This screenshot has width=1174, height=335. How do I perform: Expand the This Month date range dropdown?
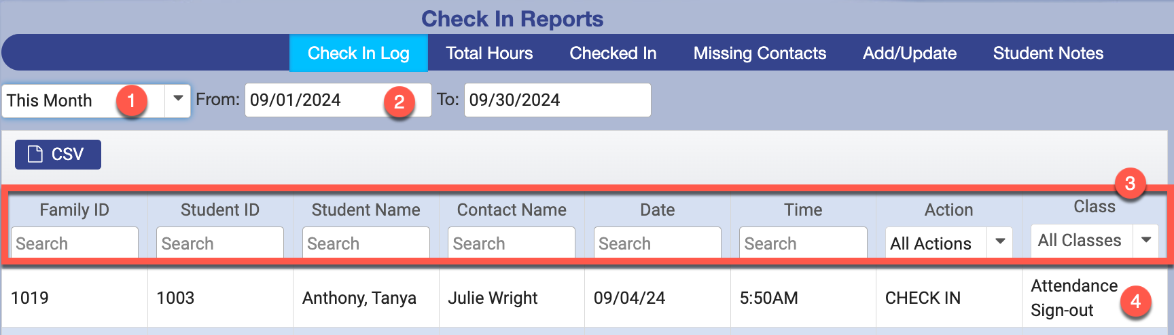(x=177, y=100)
